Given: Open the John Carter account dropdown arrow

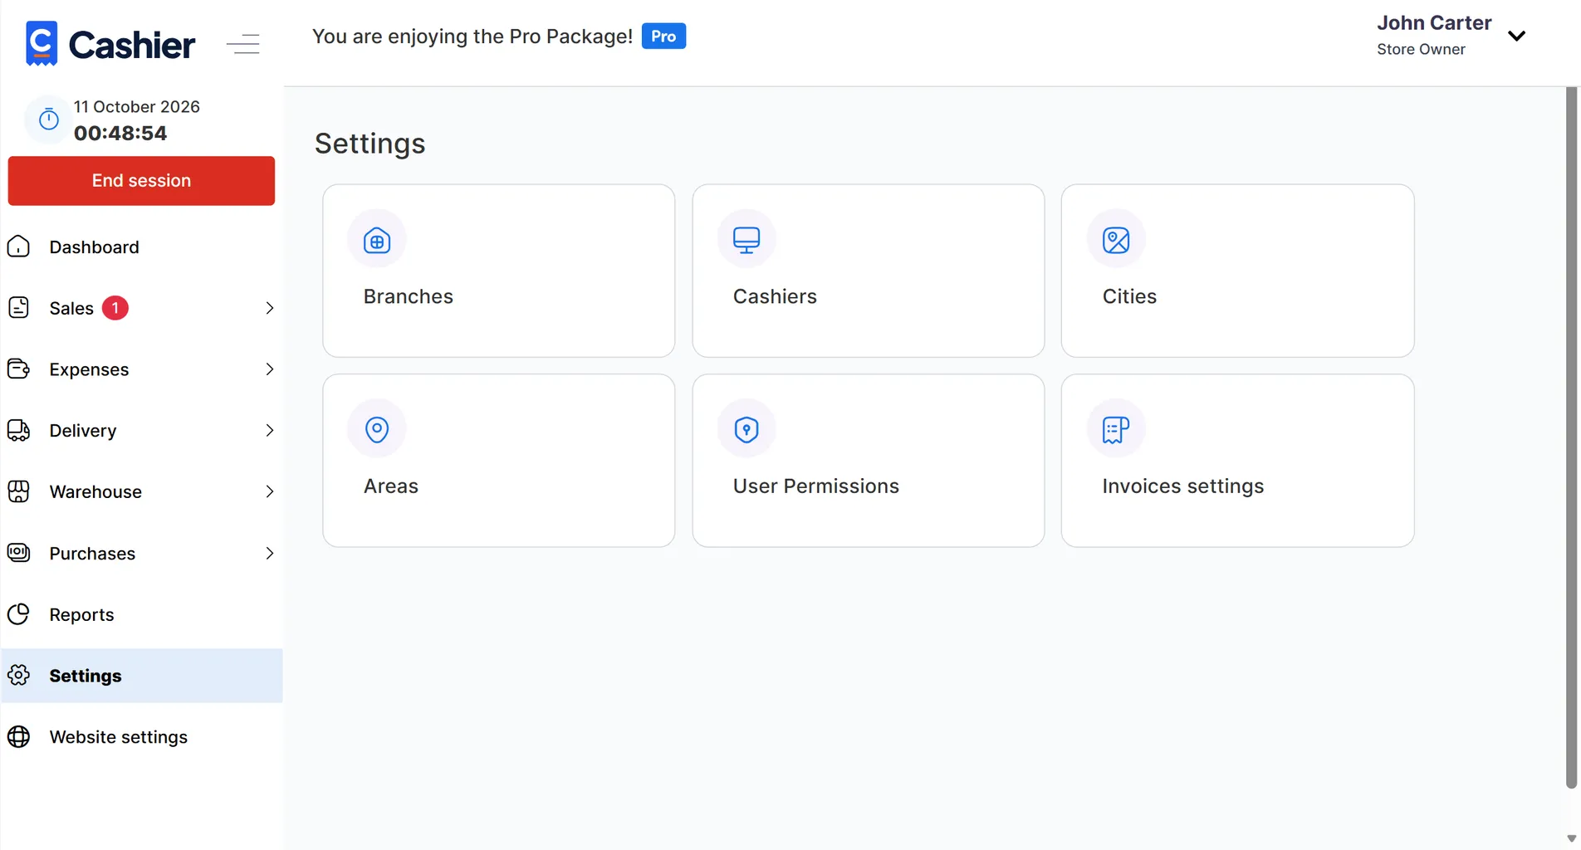Looking at the screenshot, I should (1516, 36).
